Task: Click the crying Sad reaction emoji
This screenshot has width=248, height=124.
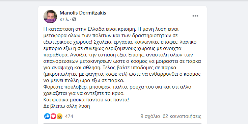Action: click(x=59, y=117)
